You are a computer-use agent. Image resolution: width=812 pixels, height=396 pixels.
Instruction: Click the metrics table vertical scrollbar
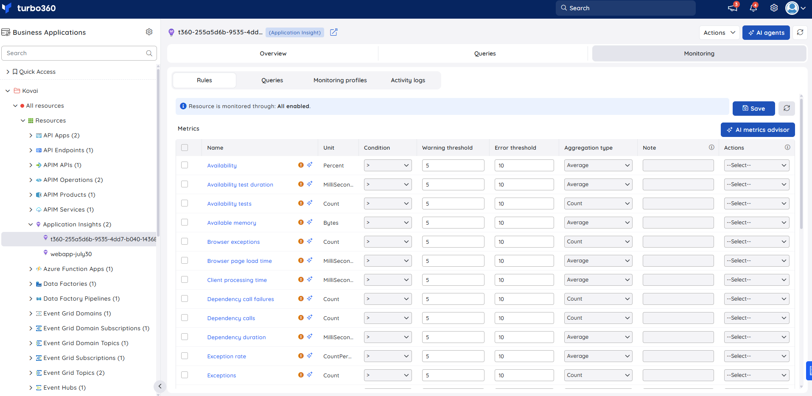[801, 163]
